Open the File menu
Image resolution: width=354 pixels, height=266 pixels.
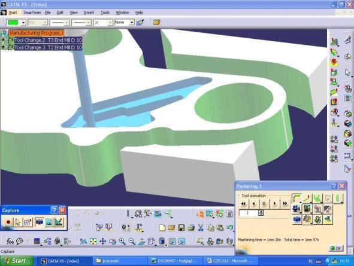point(48,13)
